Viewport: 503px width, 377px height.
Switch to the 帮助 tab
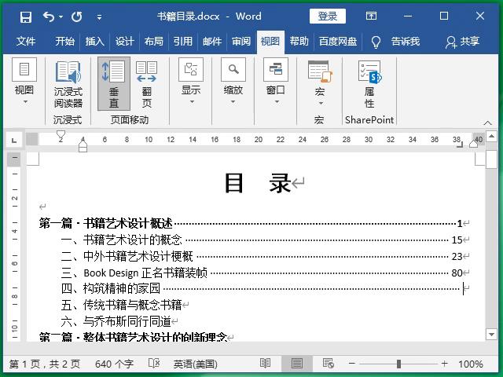click(x=299, y=42)
